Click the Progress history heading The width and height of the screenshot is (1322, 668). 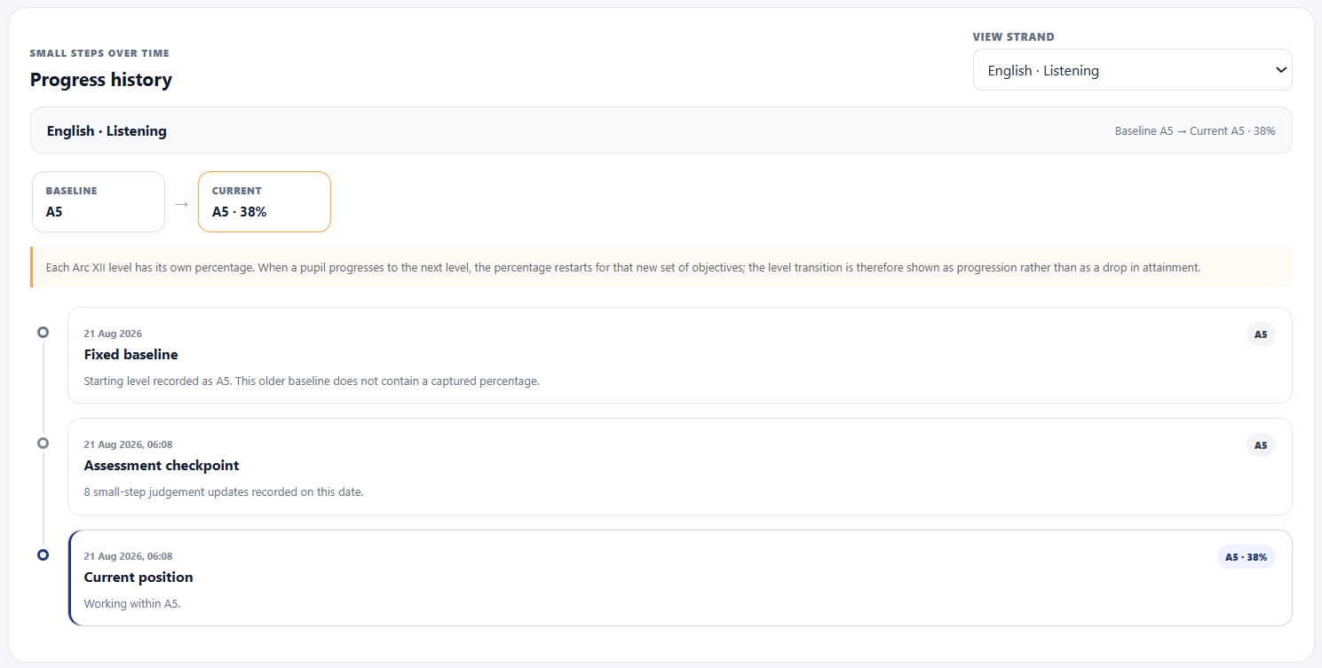(x=101, y=80)
